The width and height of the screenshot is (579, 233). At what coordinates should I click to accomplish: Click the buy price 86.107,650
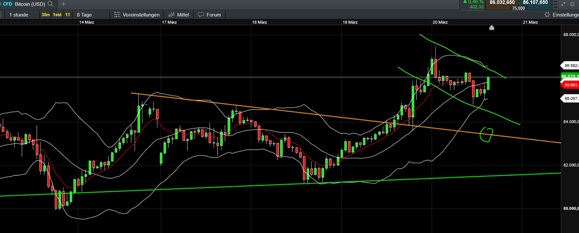pyautogui.click(x=535, y=3)
